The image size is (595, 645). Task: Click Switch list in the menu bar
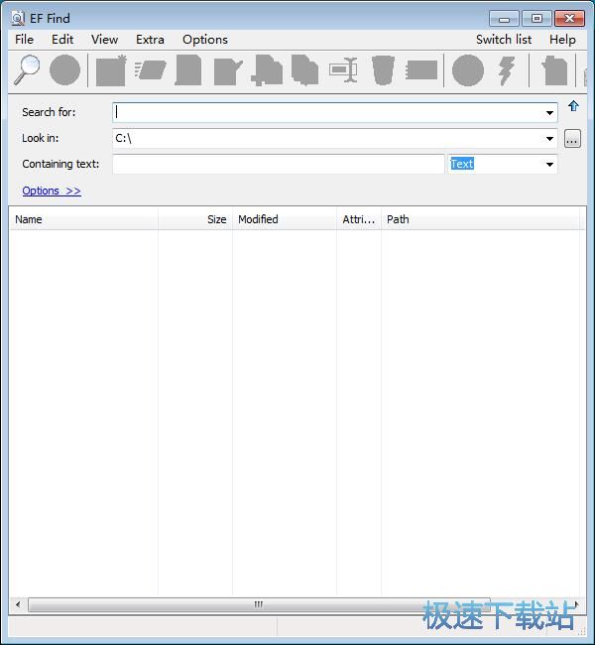tap(504, 40)
